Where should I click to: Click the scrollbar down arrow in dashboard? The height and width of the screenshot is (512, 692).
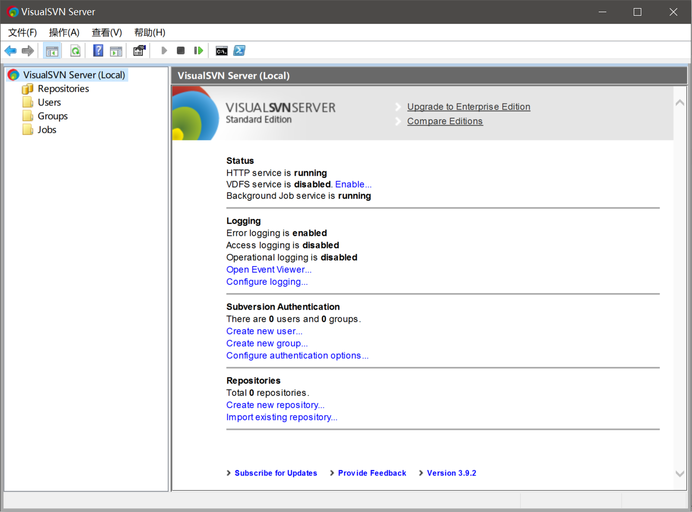[680, 474]
